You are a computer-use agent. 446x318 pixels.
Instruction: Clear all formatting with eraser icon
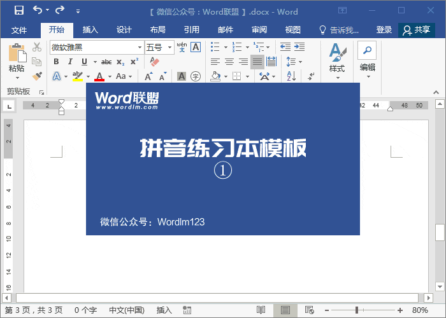pos(154,62)
